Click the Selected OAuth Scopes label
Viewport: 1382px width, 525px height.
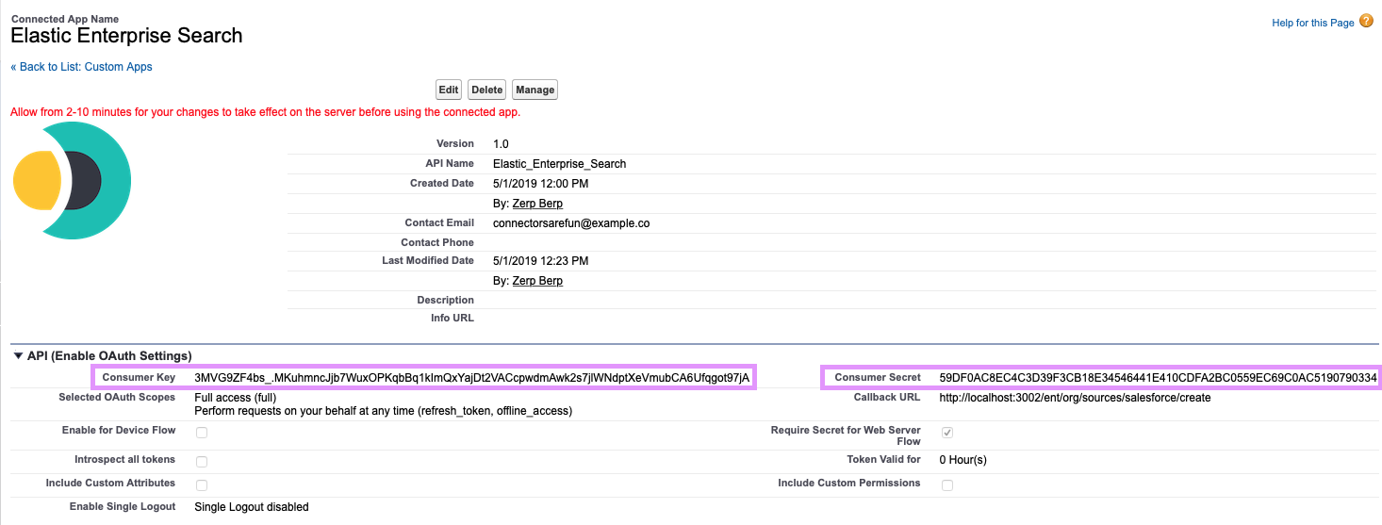117,398
